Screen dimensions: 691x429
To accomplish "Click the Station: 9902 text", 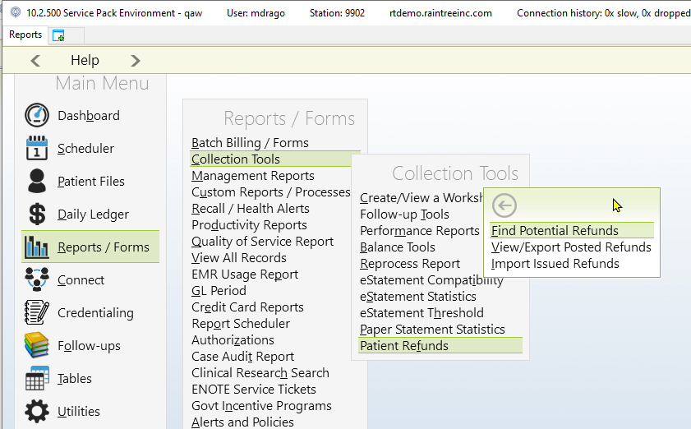I will (337, 13).
